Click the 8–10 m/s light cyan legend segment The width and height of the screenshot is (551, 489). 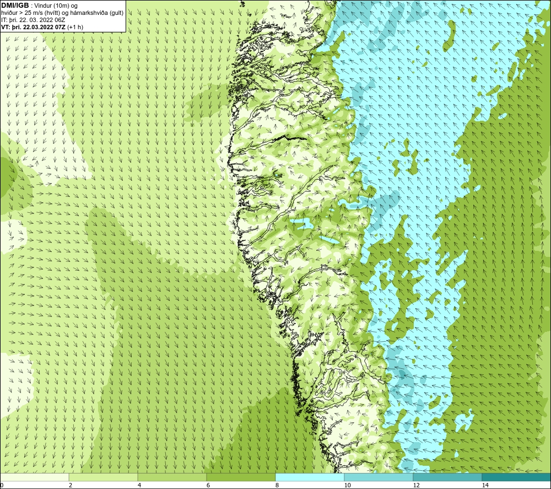pos(310,477)
